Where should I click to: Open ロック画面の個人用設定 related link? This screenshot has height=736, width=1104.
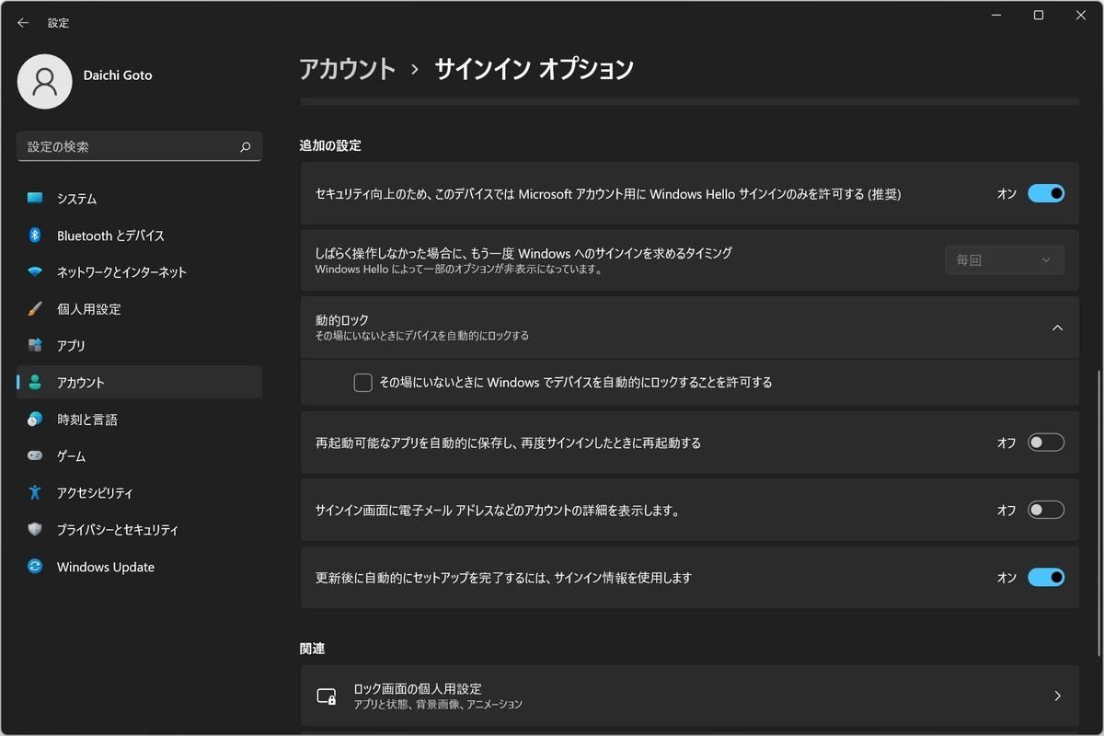[690, 696]
